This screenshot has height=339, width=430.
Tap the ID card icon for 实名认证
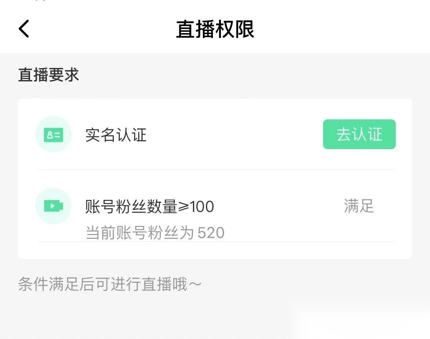click(x=53, y=134)
